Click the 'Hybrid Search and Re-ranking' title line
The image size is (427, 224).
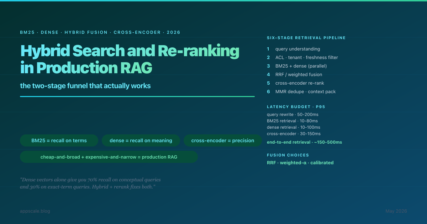(130, 52)
